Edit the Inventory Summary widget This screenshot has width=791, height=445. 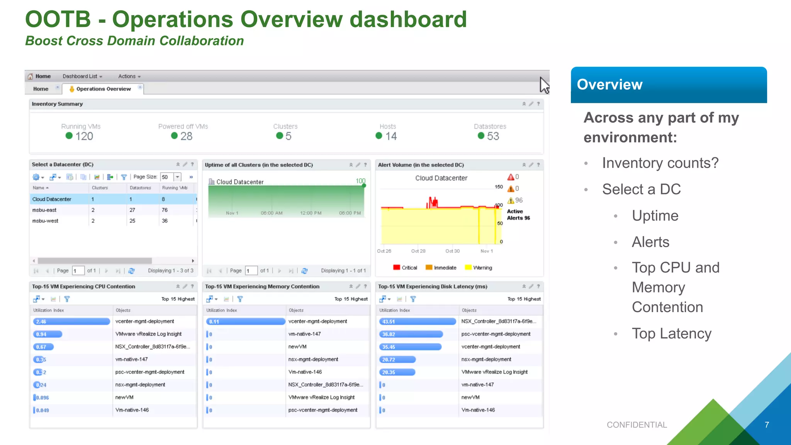click(x=531, y=104)
